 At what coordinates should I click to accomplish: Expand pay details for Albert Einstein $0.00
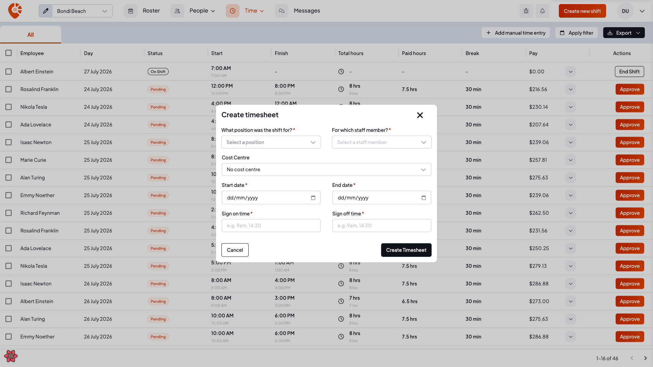(571, 72)
